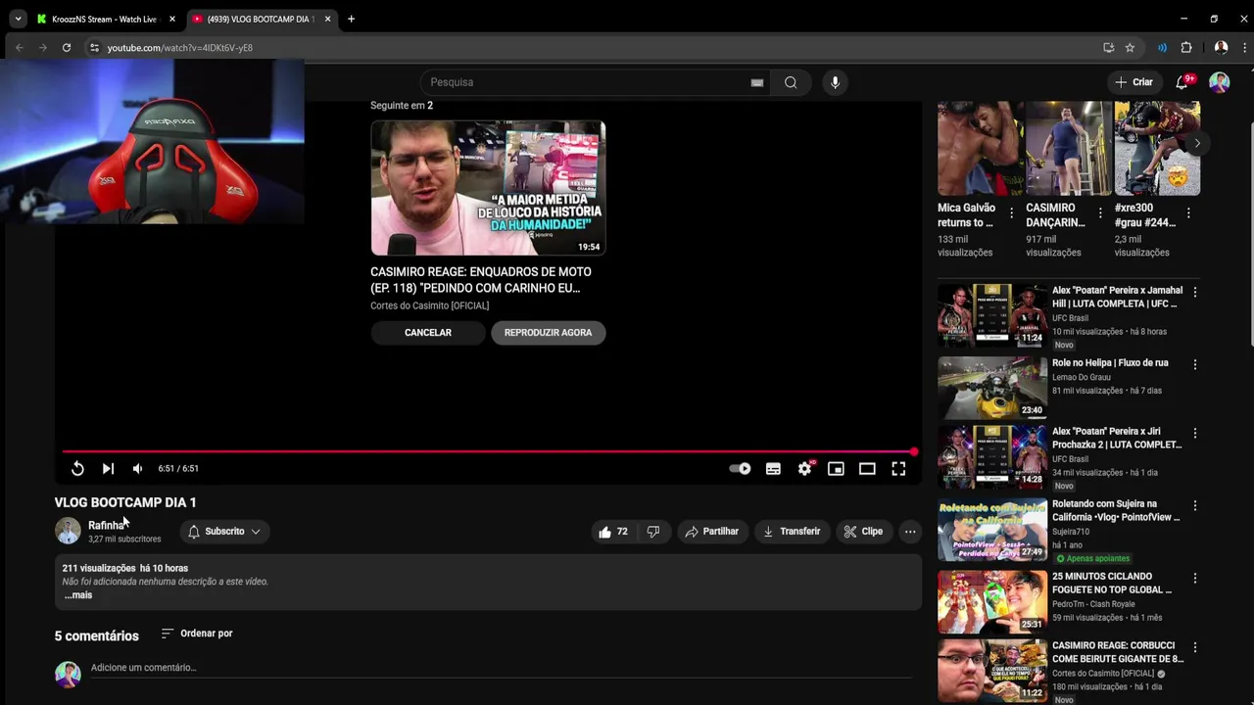Toggle subtitles/closed captions
The height and width of the screenshot is (705, 1254).
click(x=773, y=469)
